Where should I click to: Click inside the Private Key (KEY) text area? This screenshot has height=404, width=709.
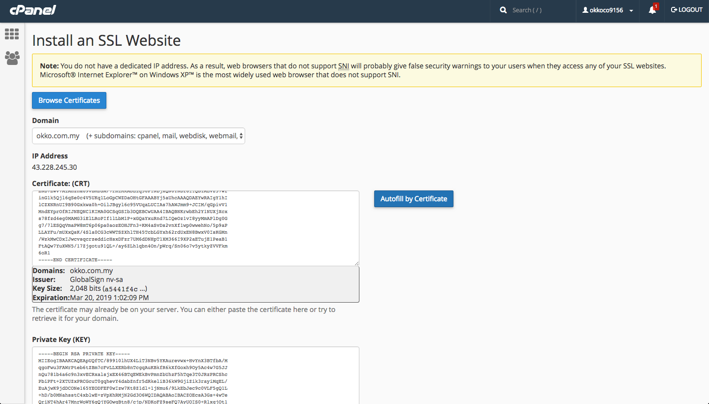pyautogui.click(x=195, y=375)
